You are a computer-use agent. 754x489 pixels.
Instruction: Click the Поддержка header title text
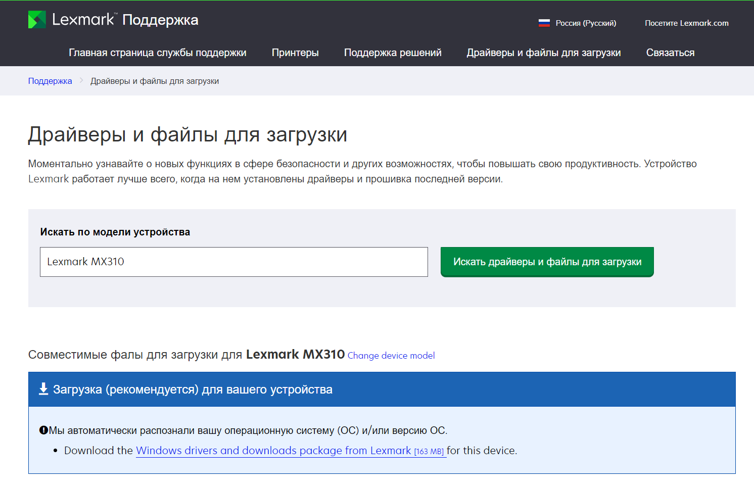click(x=160, y=20)
